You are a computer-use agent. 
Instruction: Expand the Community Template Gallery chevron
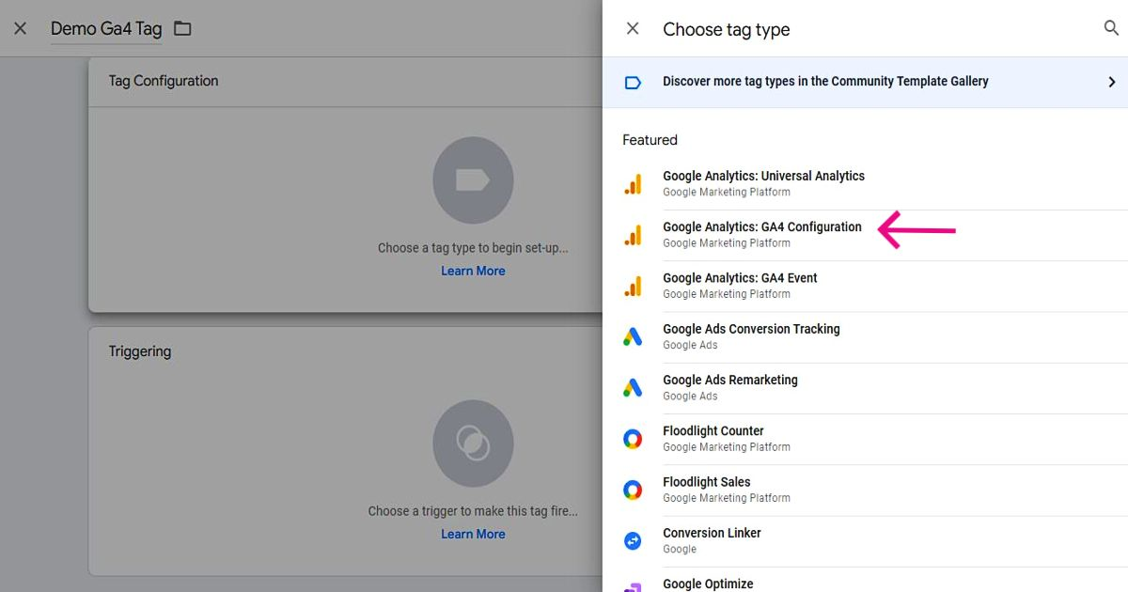pos(1112,83)
